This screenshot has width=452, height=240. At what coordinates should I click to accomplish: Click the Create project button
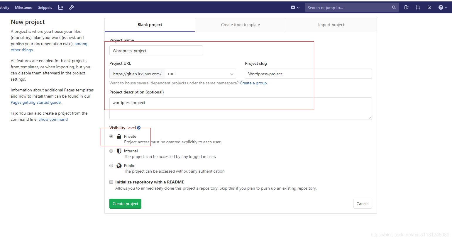[125, 204]
